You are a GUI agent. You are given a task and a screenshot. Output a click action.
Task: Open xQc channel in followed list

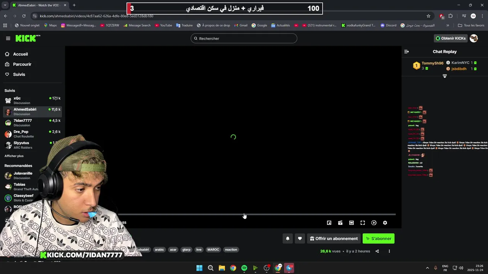[x=32, y=100]
